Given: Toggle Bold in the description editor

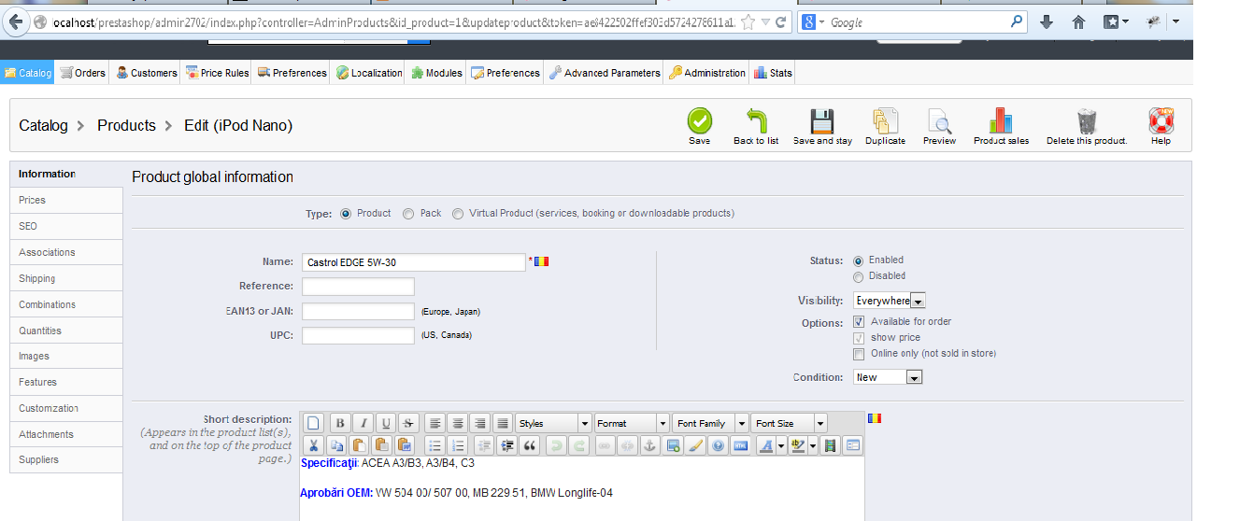Looking at the screenshot, I should pos(339,423).
